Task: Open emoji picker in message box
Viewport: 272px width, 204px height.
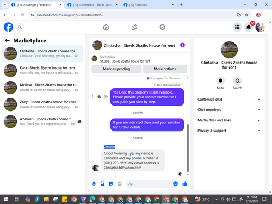Action: pos(175,184)
